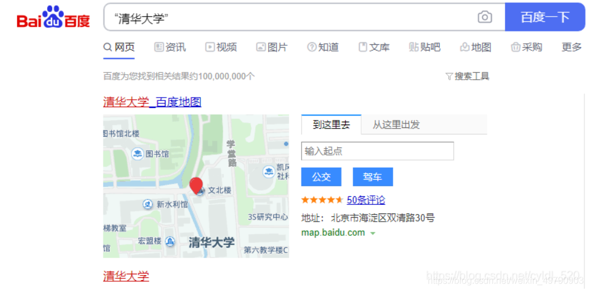
Task: Click the 资讯 newspaper icon
Action: pos(159,47)
